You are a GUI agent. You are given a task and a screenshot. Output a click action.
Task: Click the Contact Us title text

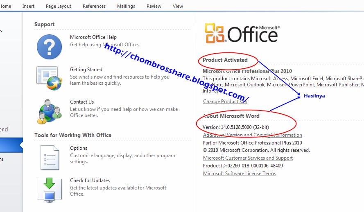(x=82, y=102)
